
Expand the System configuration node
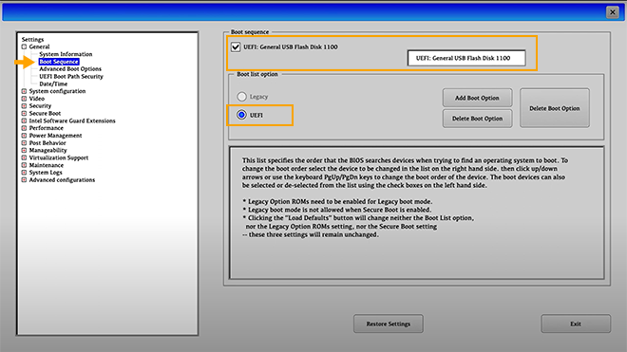point(24,91)
